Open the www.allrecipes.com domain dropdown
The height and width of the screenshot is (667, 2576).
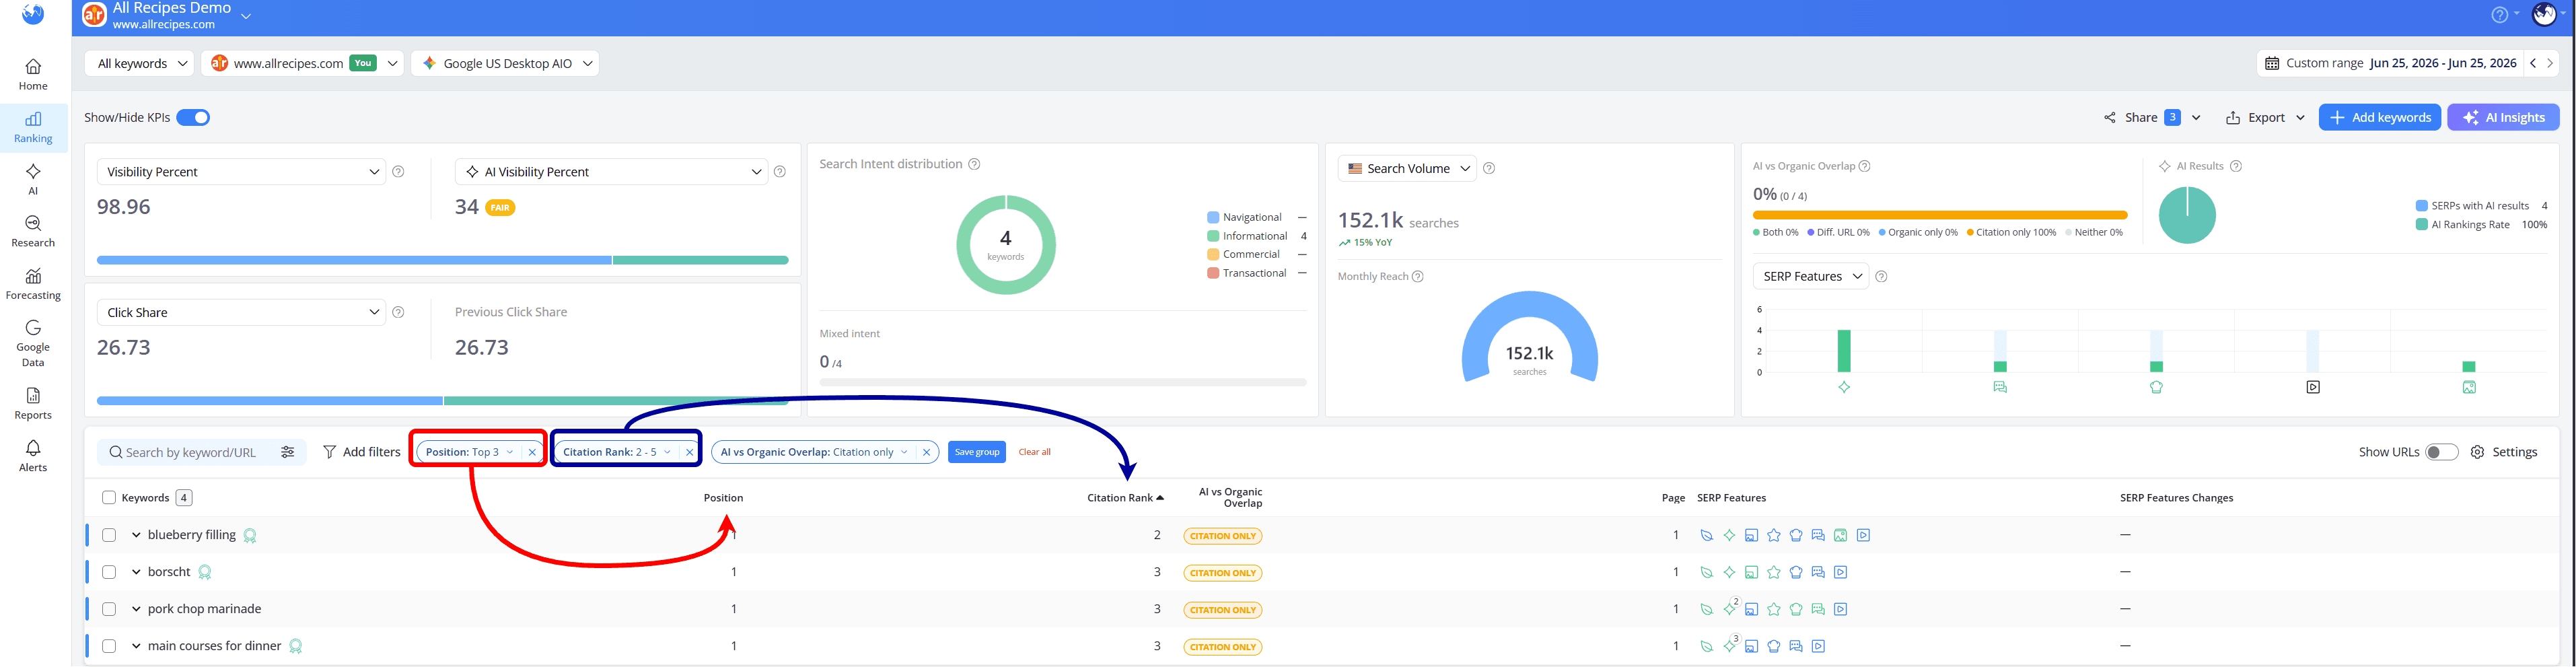tap(303, 63)
